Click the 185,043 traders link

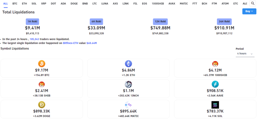[34, 39]
